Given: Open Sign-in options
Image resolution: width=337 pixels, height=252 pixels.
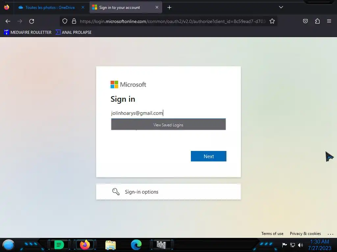Looking at the screenshot, I should pyautogui.click(x=168, y=192).
